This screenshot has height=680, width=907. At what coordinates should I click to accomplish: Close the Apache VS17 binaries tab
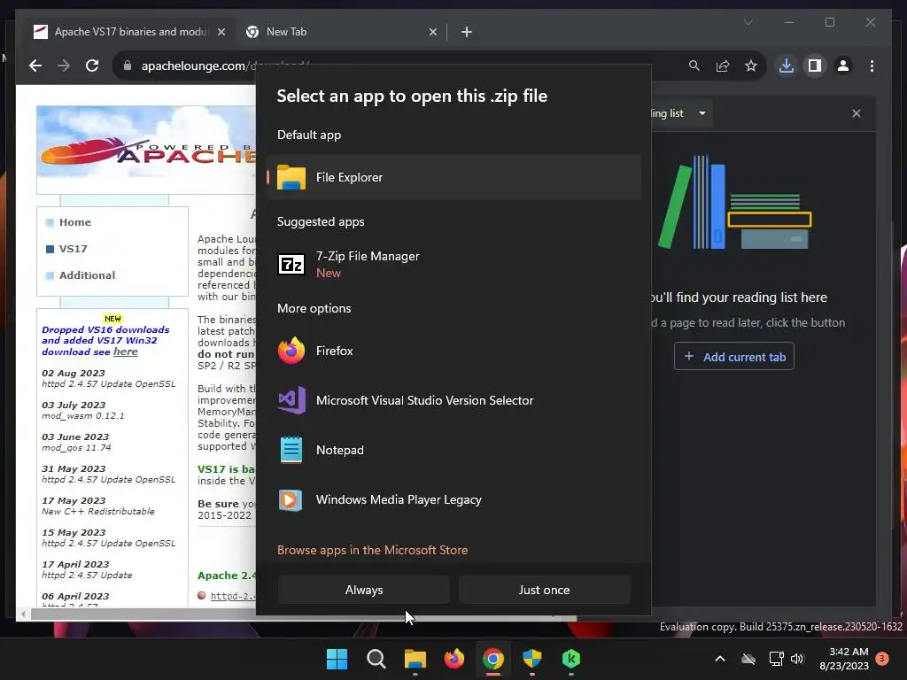(221, 32)
